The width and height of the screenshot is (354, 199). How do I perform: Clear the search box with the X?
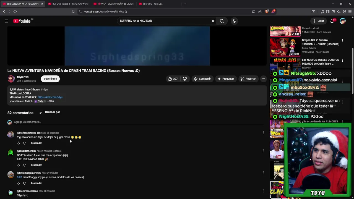(213, 21)
